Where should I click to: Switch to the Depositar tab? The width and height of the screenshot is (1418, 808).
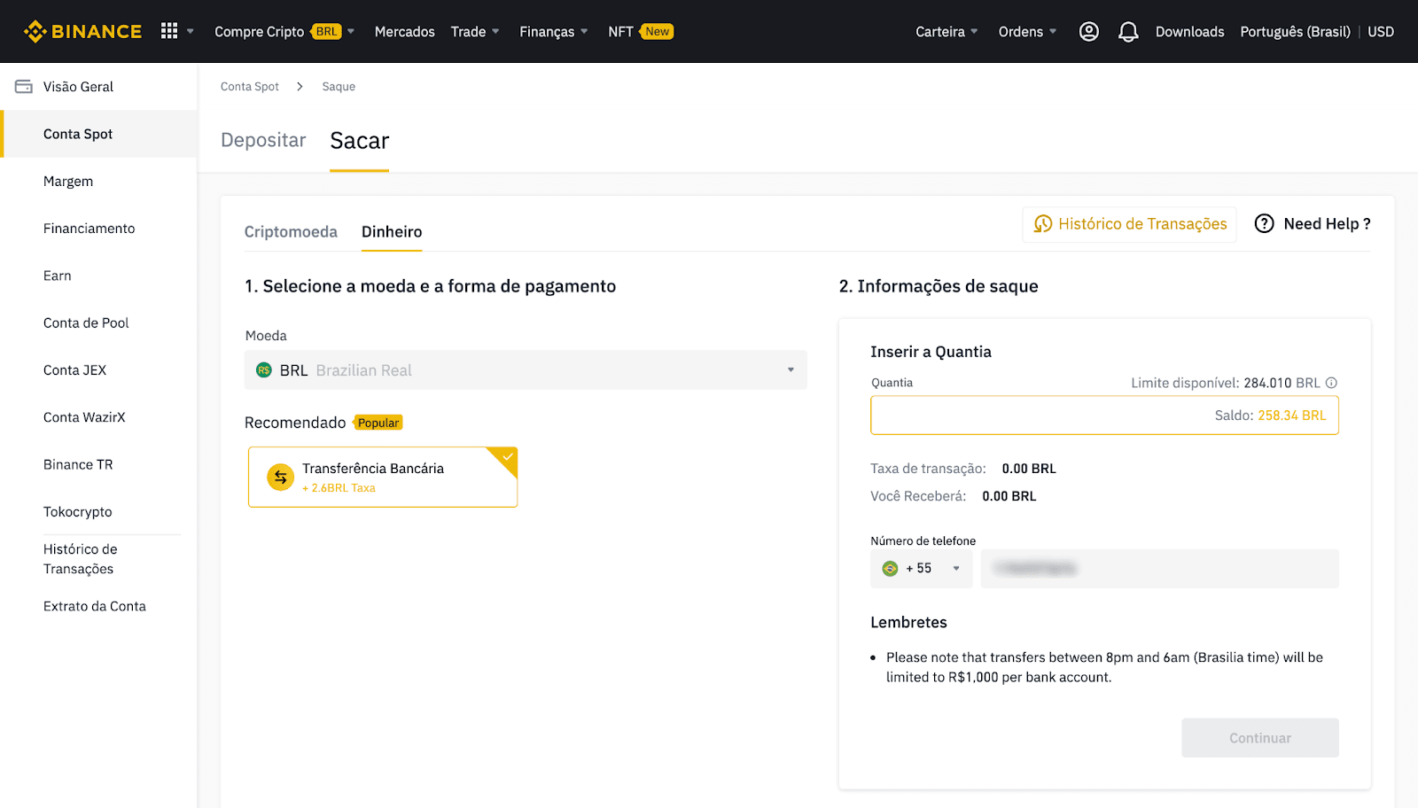point(263,141)
